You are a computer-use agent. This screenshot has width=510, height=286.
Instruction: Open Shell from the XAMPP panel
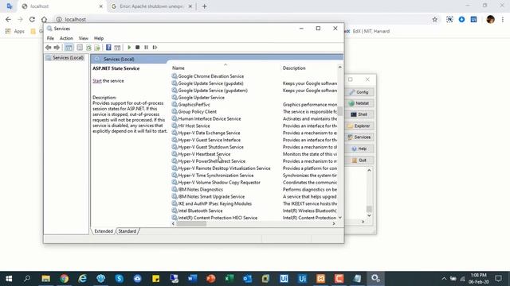[x=359, y=114]
